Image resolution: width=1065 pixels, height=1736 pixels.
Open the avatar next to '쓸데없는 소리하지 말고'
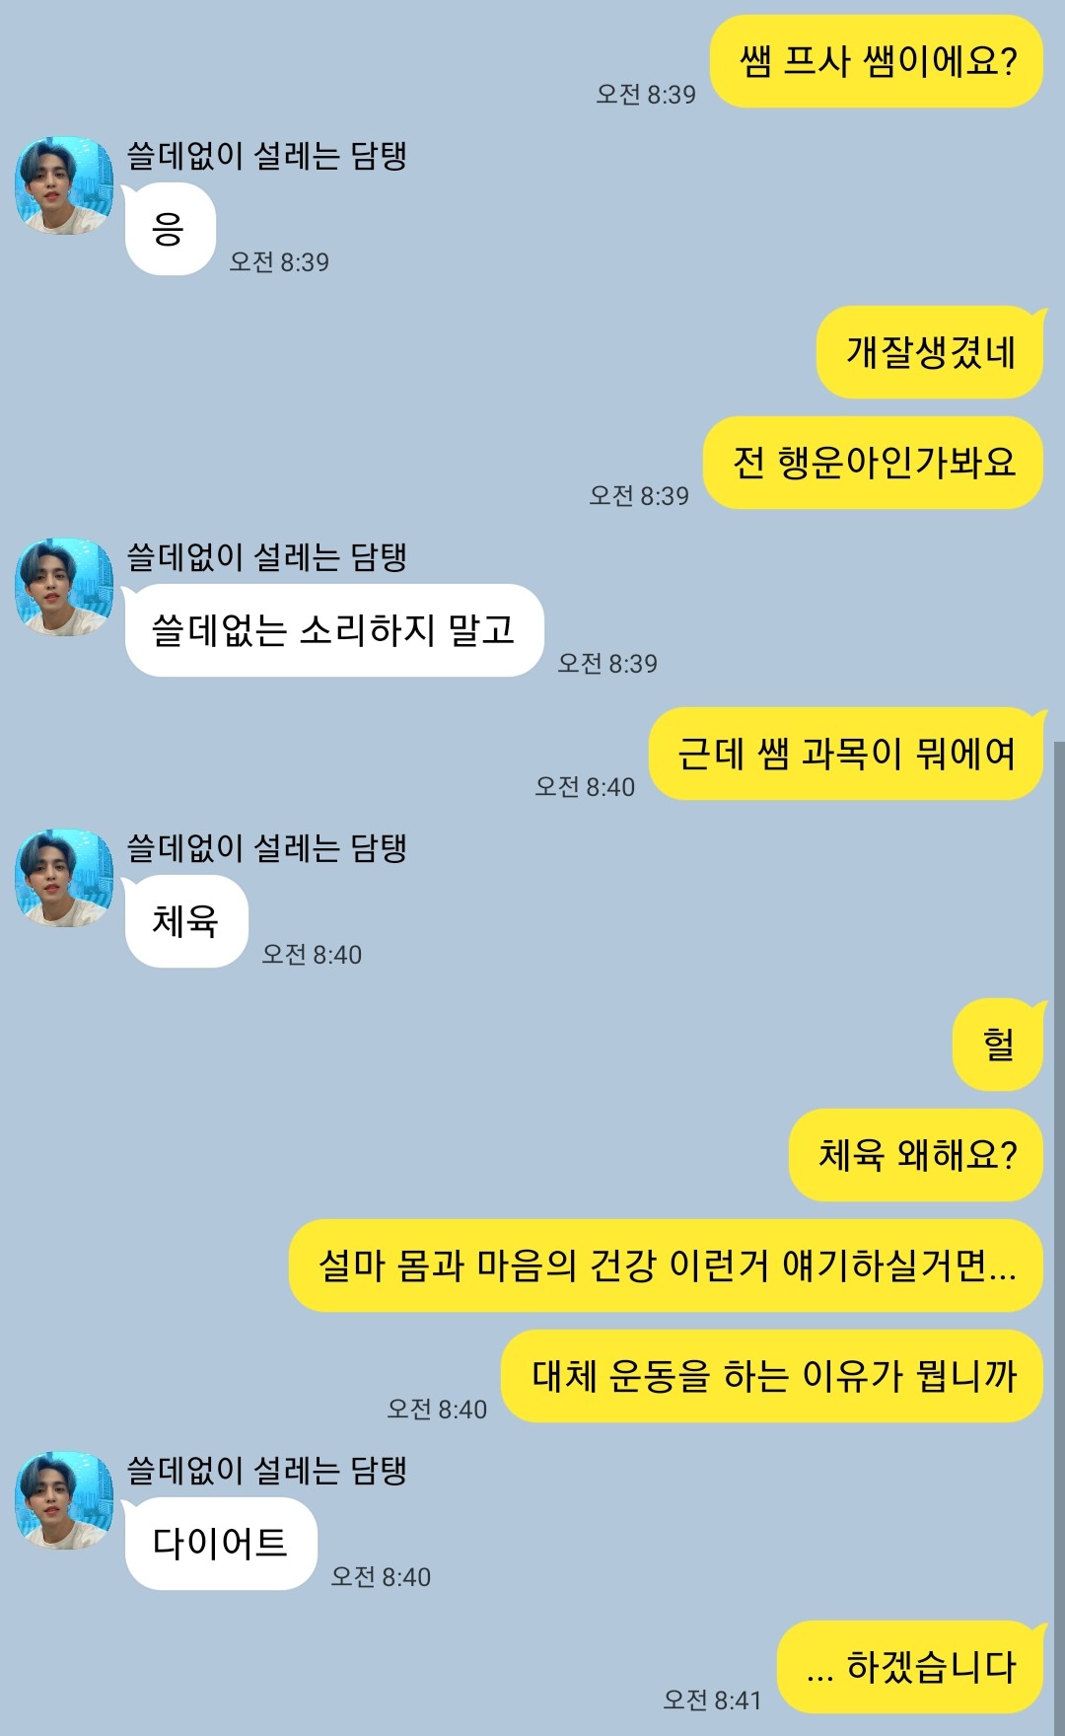coord(64,587)
